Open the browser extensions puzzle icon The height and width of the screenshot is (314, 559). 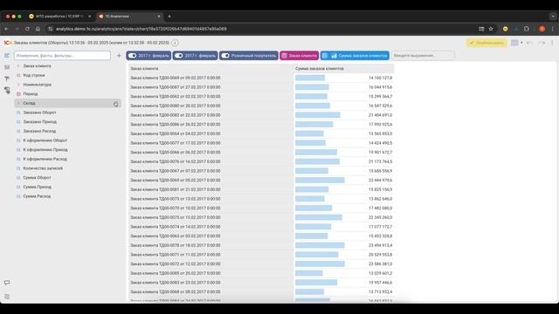point(527,29)
